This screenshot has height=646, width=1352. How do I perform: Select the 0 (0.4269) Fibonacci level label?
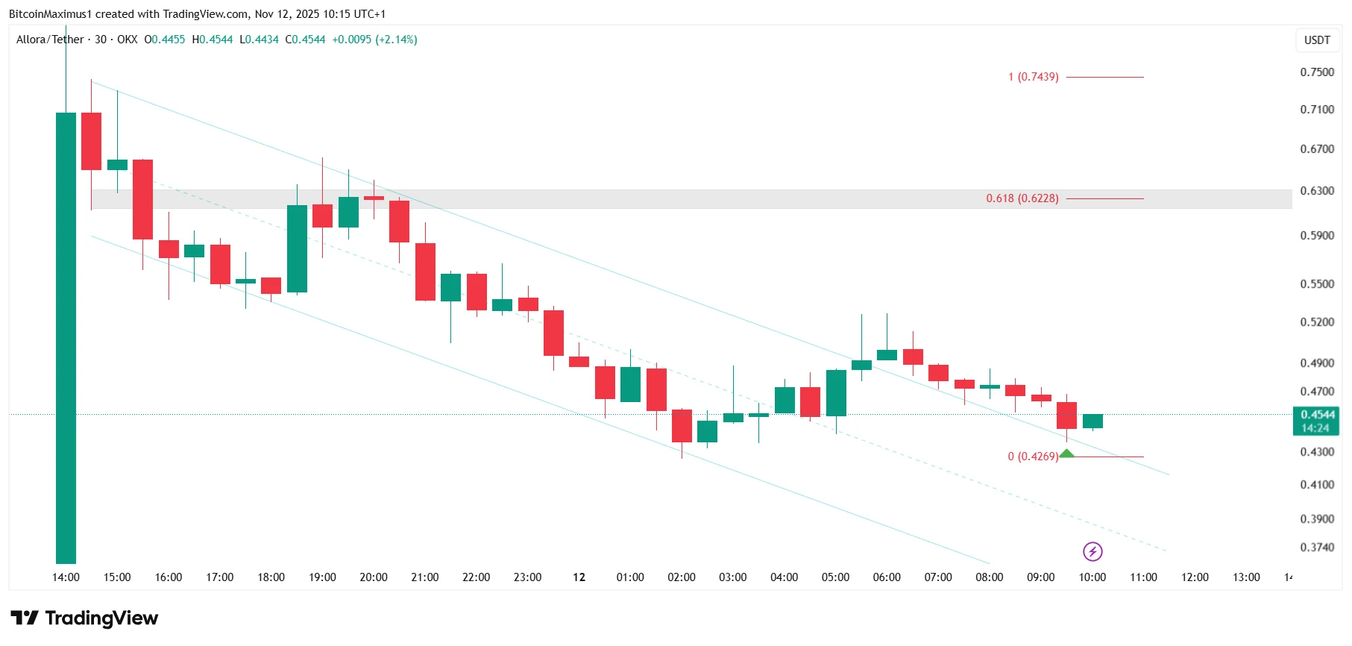1032,457
